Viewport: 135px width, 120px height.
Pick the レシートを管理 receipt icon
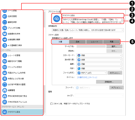click(x=5, y=55)
